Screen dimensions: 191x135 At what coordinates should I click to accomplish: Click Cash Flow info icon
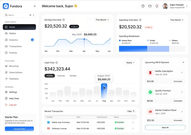click(57, 63)
